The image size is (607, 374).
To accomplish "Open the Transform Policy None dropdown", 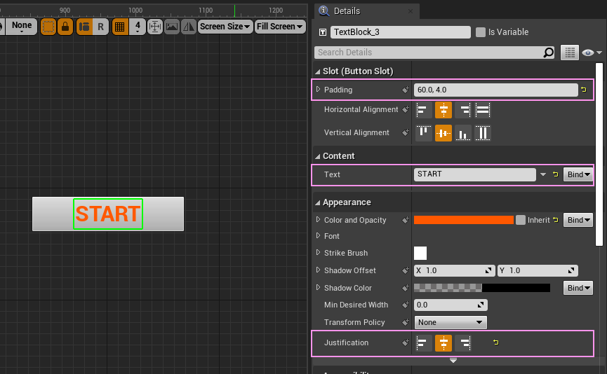I will [x=451, y=322].
